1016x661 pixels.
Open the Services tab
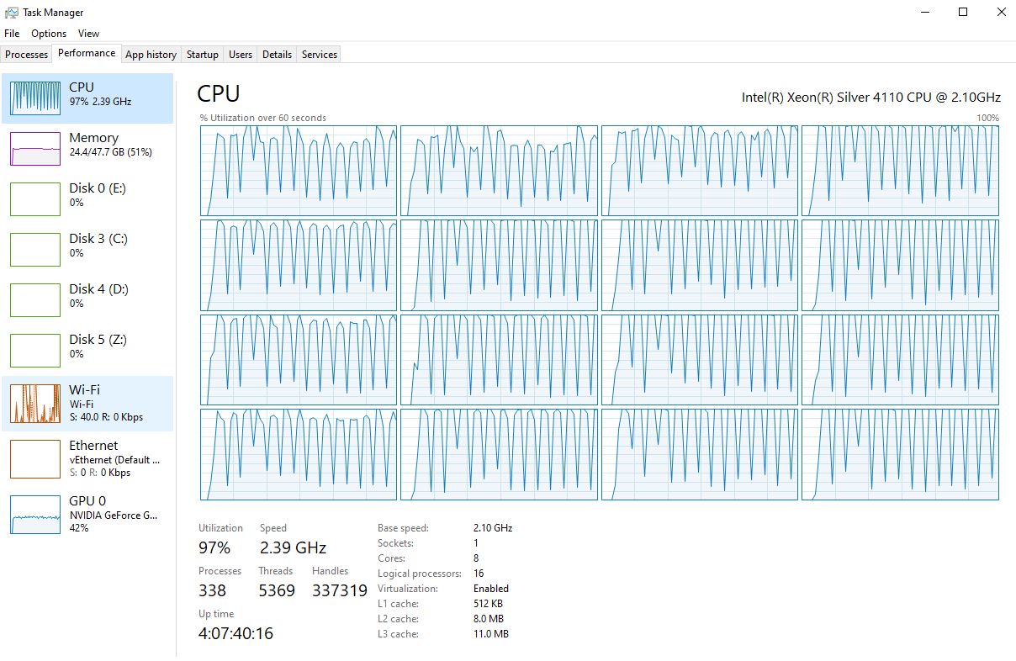320,55
